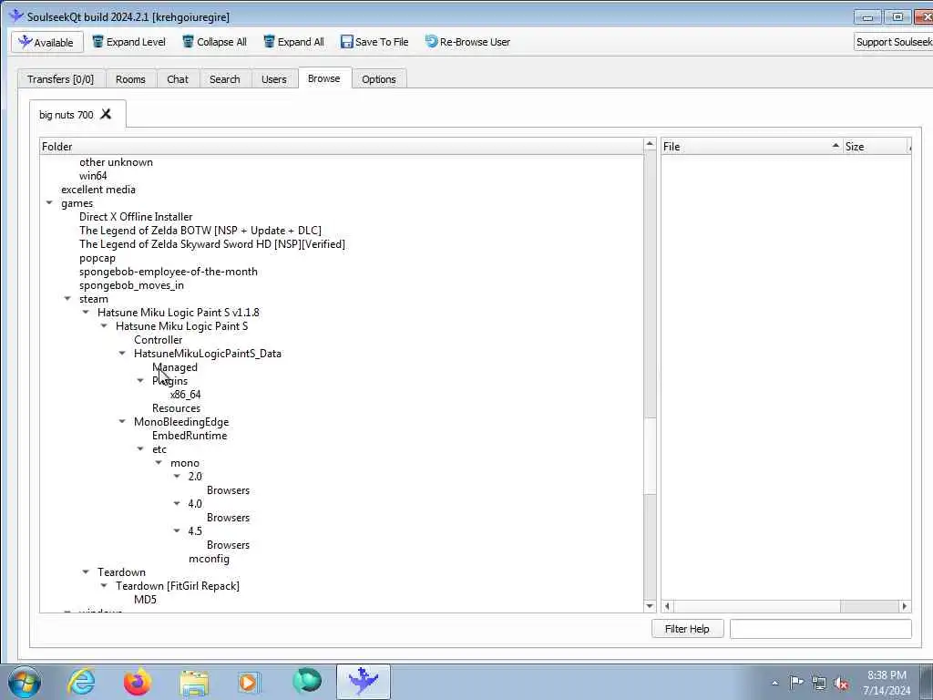The height and width of the screenshot is (700, 933).
Task: Select the excellent media folder
Action: tap(98, 190)
